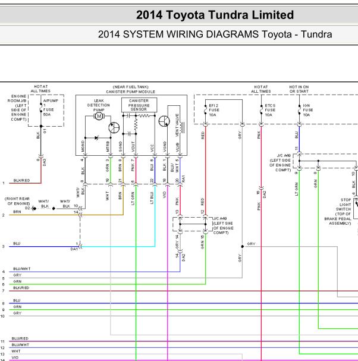Select the "MGND" terminal label
This screenshot has width=358, height=361.
(x=83, y=146)
